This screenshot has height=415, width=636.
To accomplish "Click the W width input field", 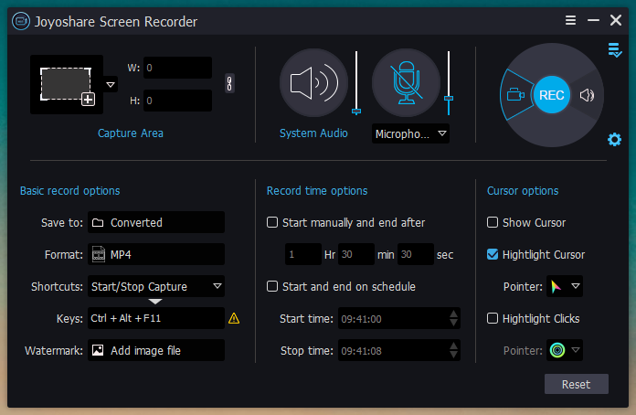I will 177,68.
